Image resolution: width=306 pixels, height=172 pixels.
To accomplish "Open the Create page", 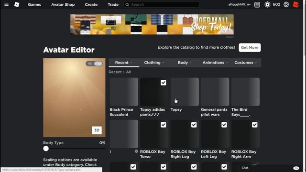I will coord(91,4).
